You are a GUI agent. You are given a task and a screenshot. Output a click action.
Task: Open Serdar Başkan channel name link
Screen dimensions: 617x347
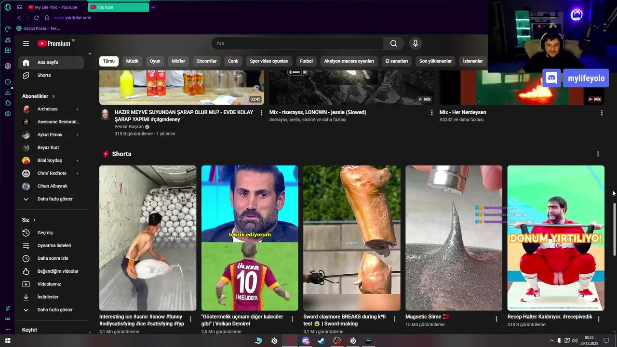point(129,127)
